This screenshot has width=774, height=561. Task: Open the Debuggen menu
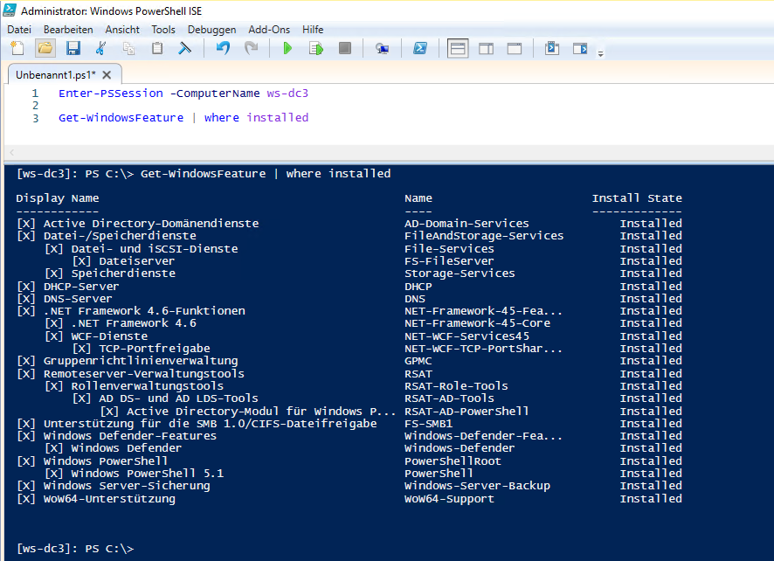pos(211,30)
